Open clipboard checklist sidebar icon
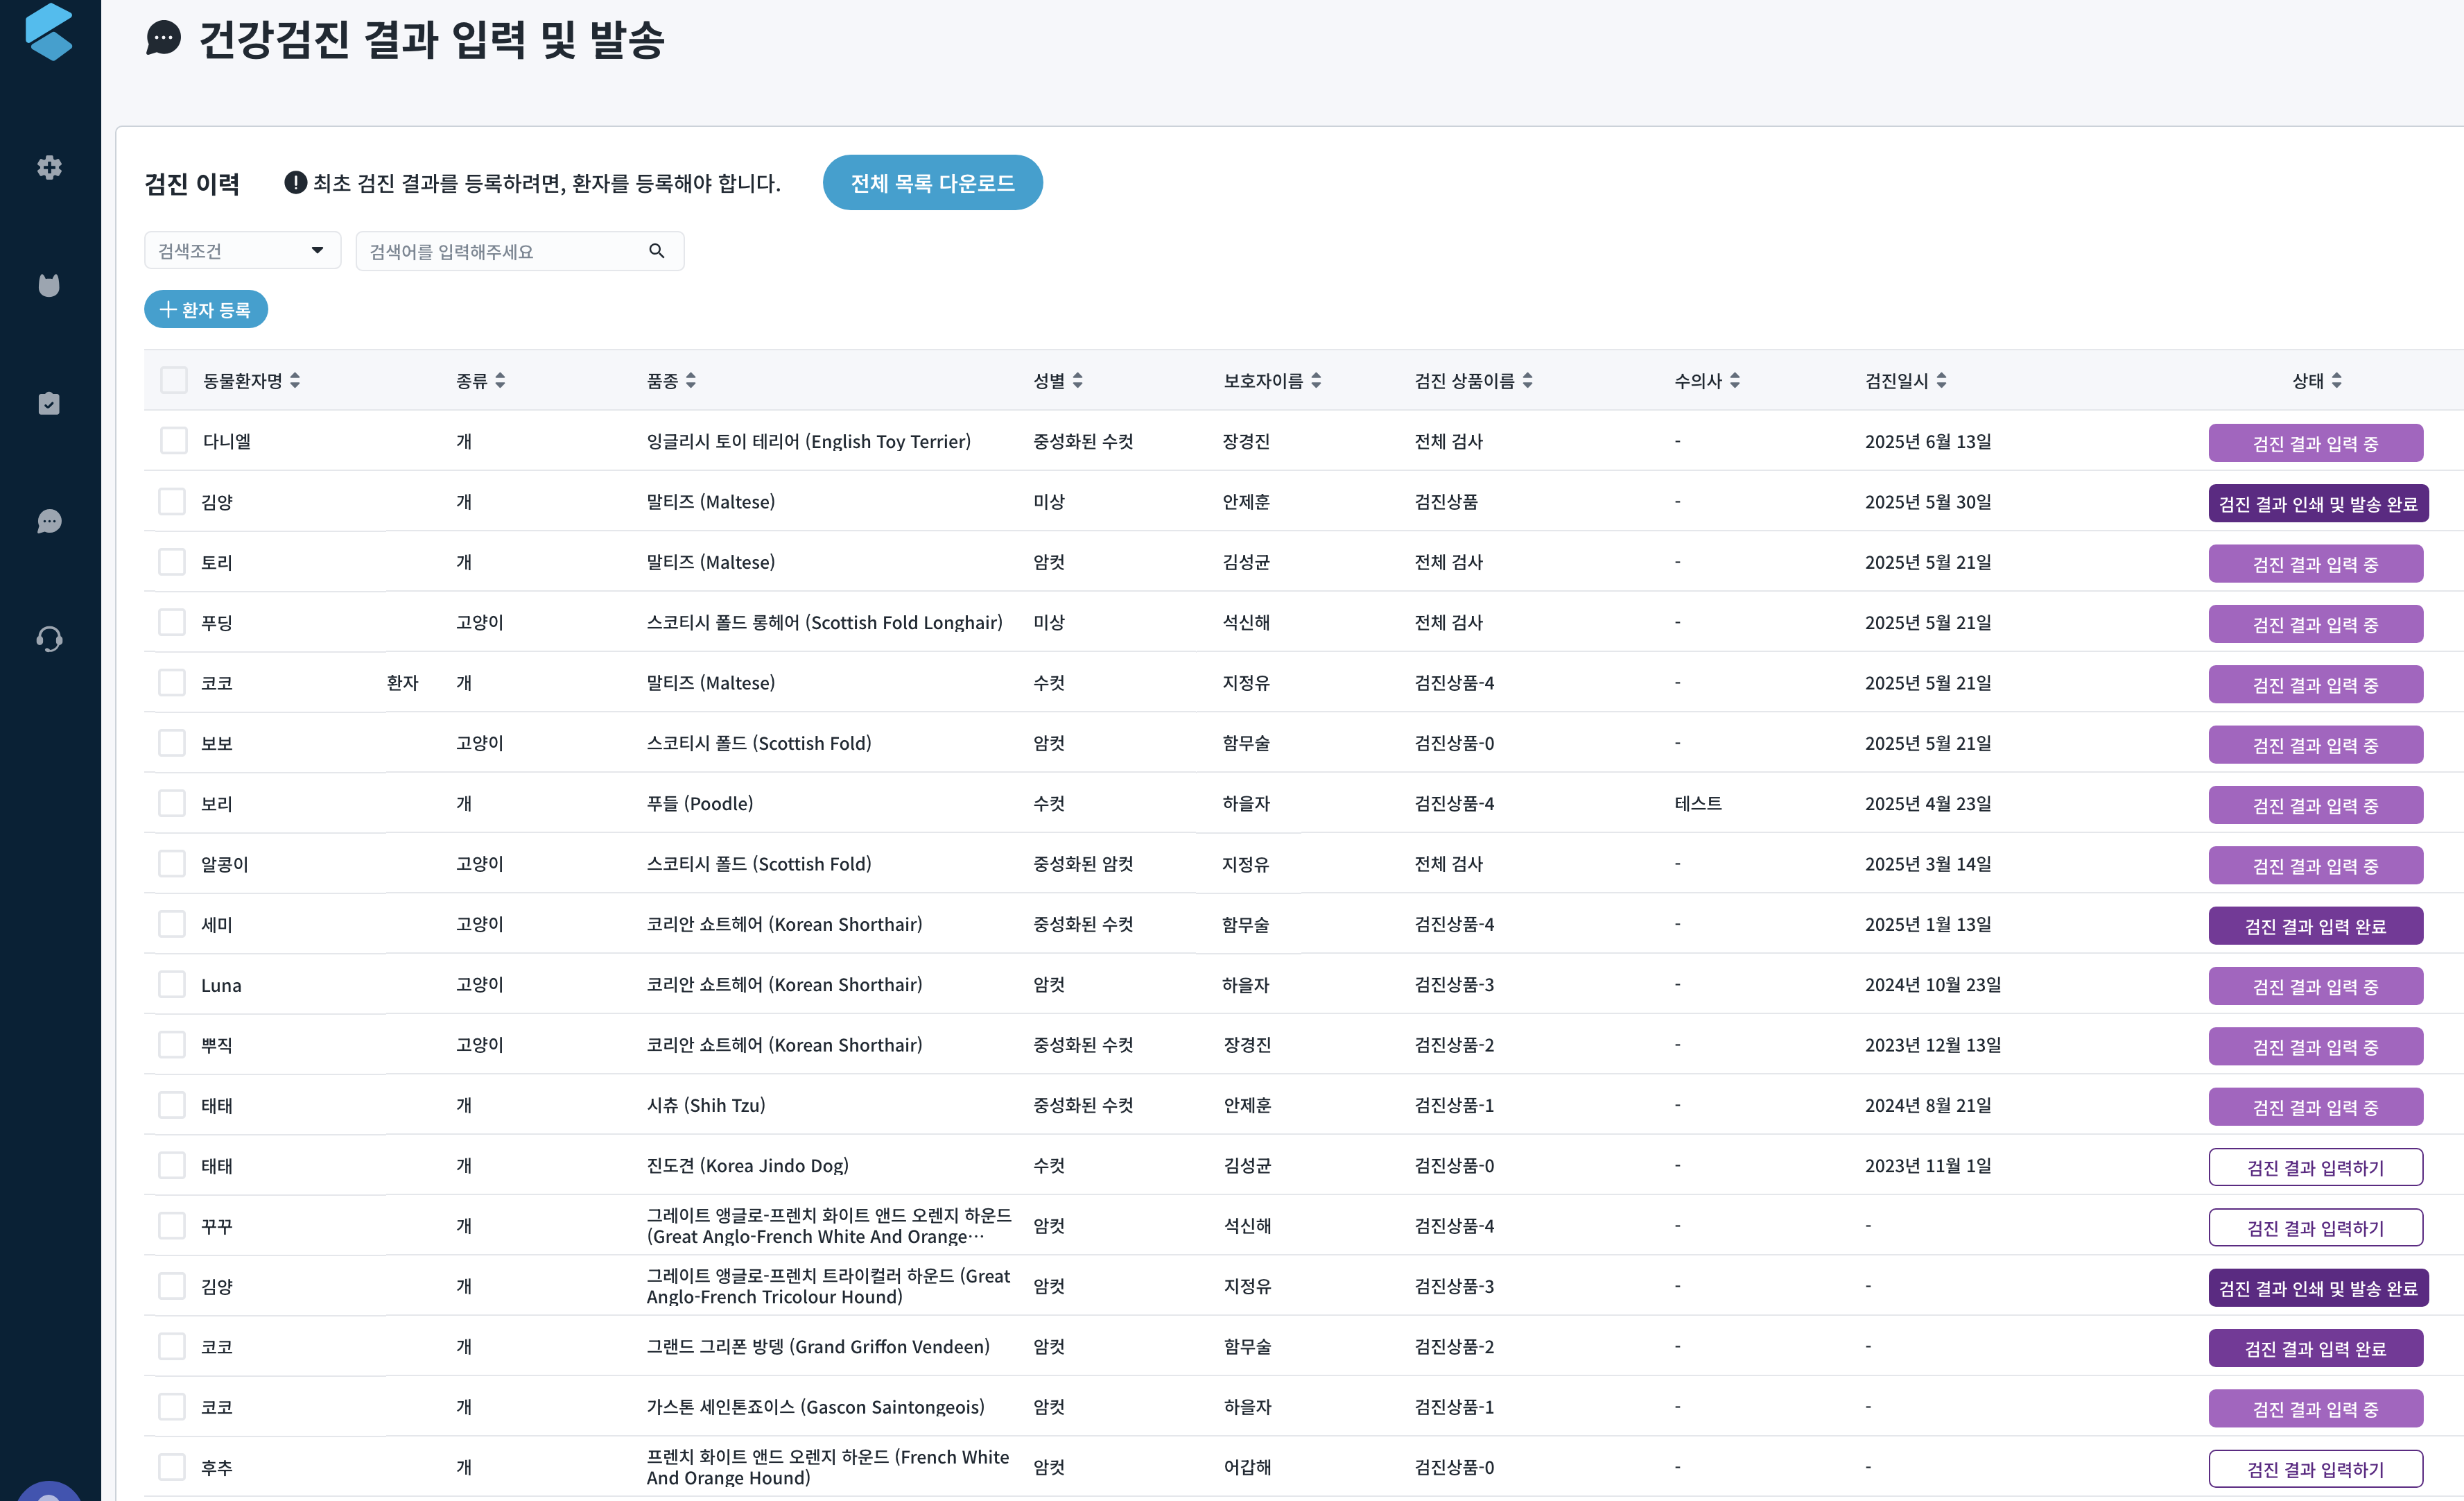 point(49,403)
